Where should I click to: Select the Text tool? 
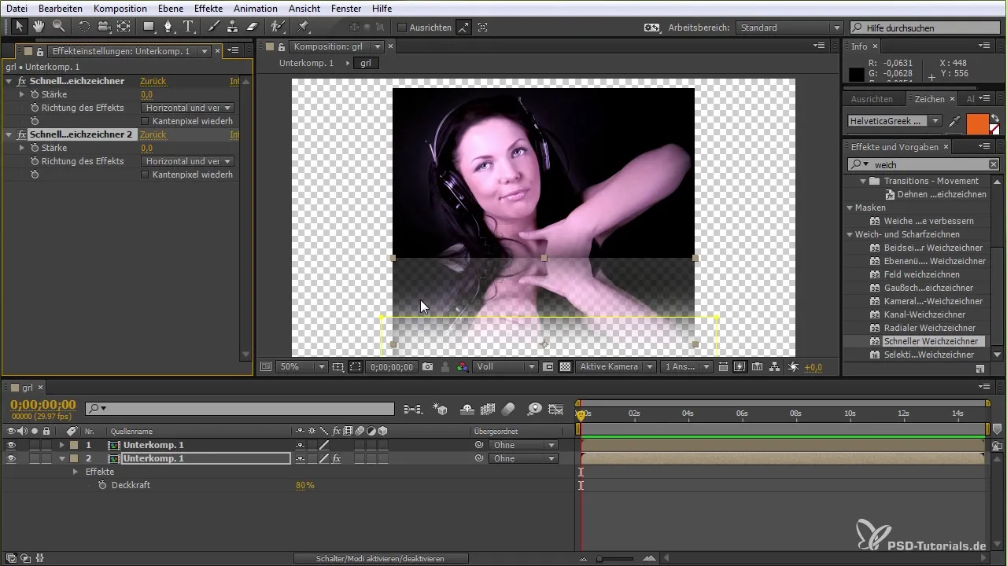[189, 27]
